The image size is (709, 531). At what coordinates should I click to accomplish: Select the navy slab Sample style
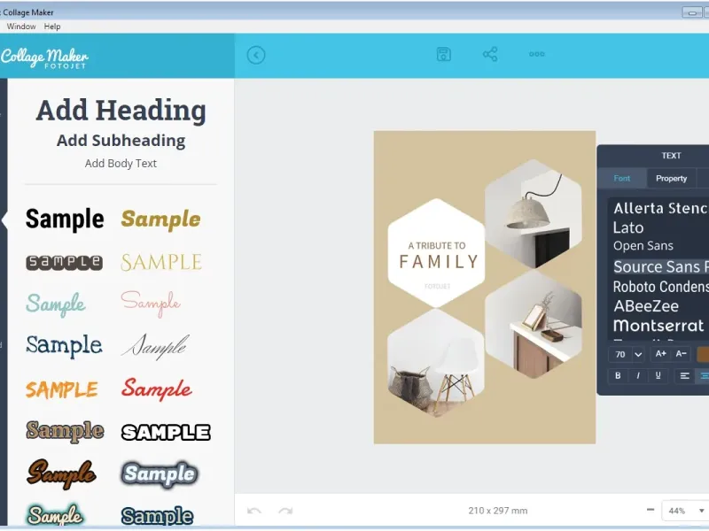pos(64,346)
